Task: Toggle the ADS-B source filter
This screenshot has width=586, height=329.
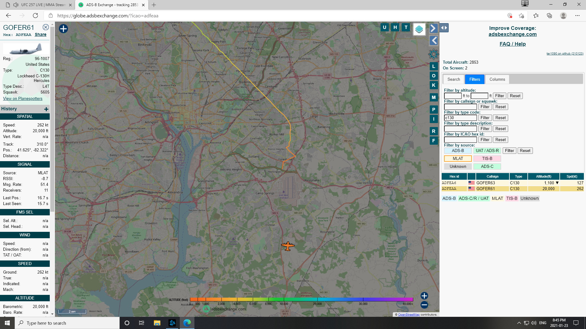Action: click(x=458, y=151)
